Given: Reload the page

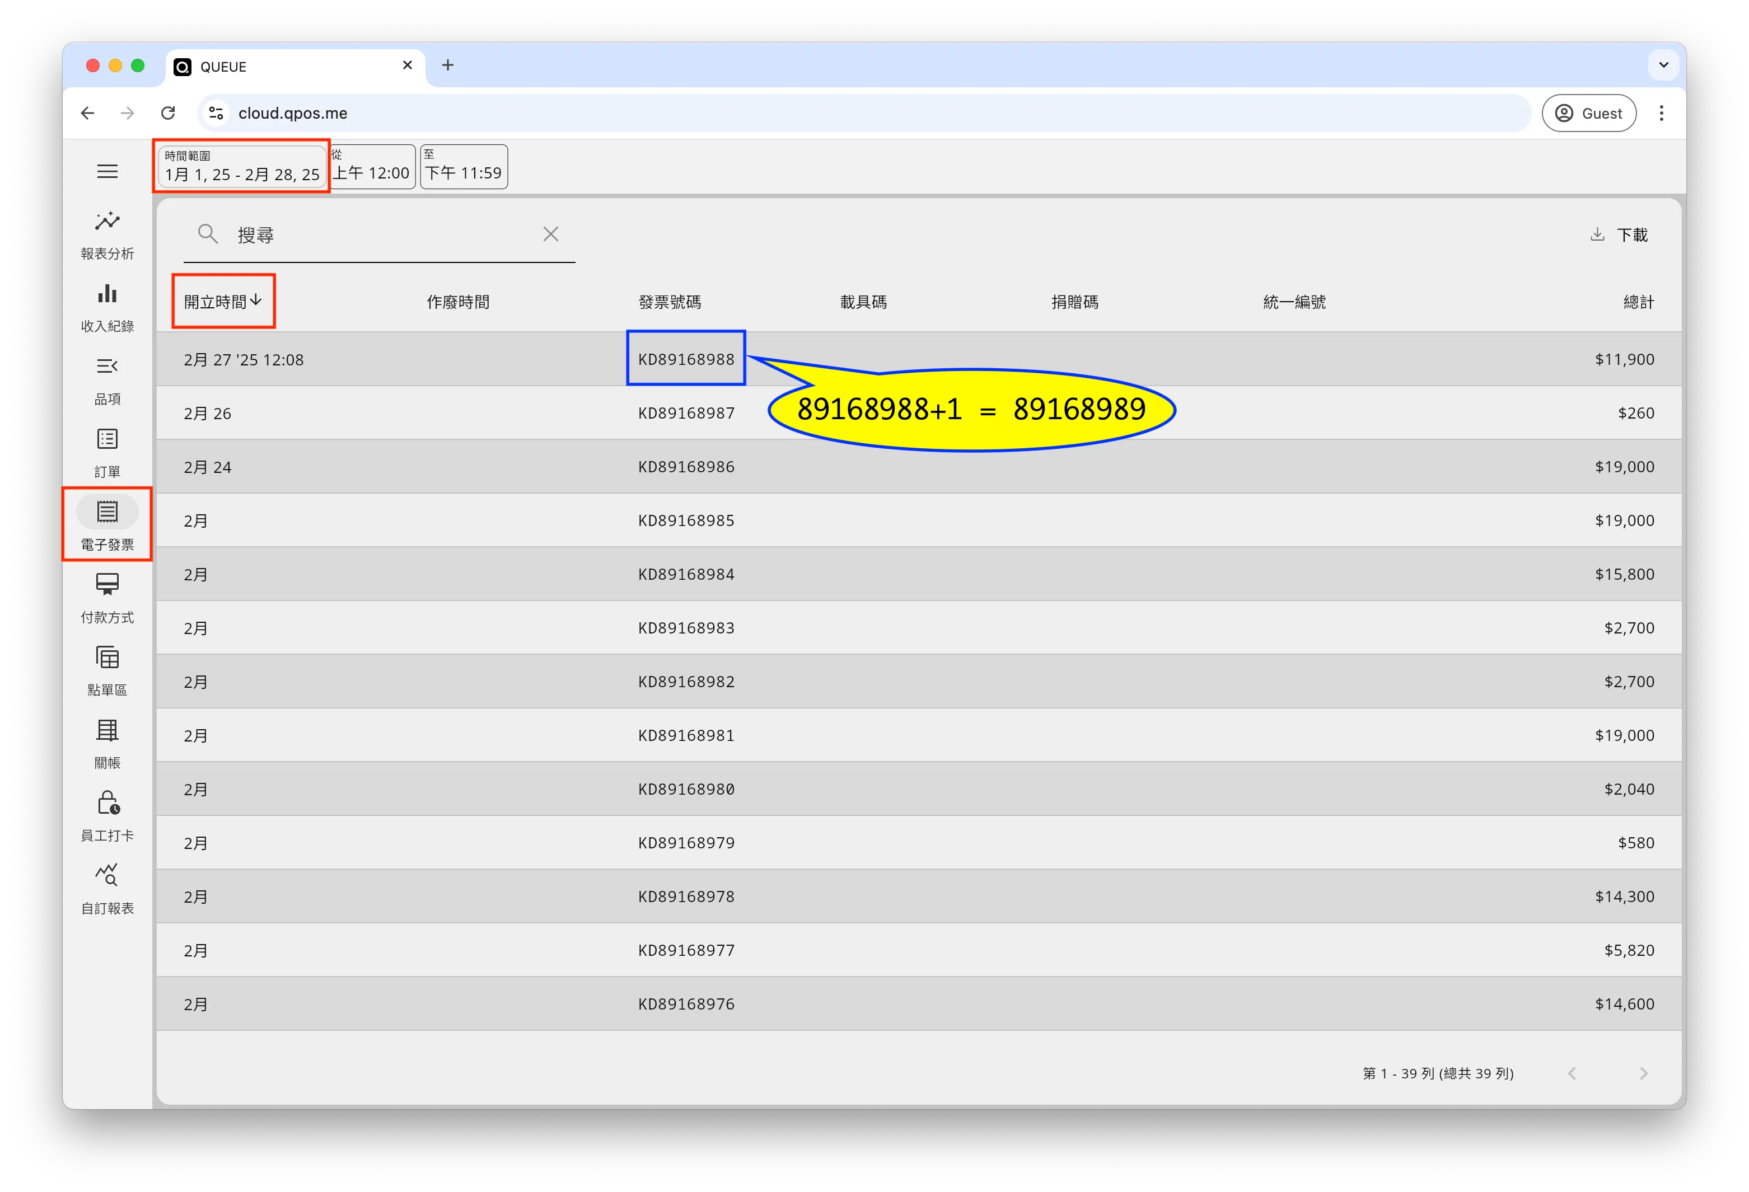Looking at the screenshot, I should tap(169, 113).
